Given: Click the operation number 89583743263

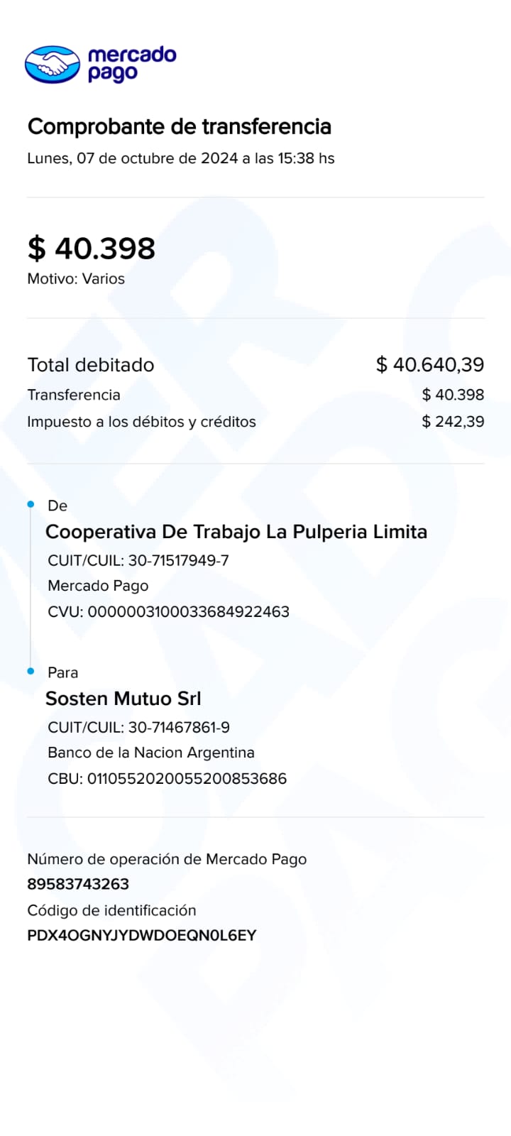Looking at the screenshot, I should [x=78, y=884].
